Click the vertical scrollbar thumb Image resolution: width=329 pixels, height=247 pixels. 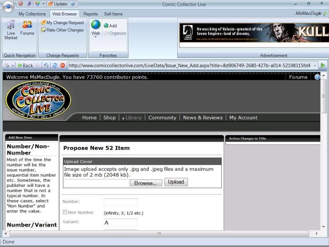click(323, 96)
